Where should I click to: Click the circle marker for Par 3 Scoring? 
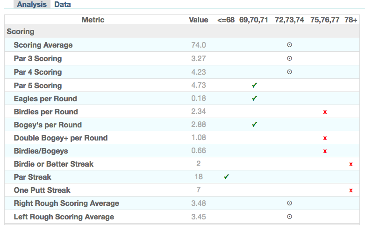289,59
